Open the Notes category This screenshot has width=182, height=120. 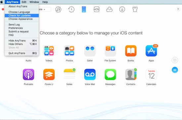(69, 74)
